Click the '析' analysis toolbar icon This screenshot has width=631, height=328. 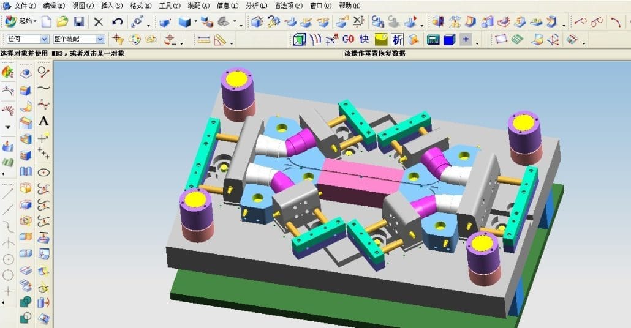[398, 40]
